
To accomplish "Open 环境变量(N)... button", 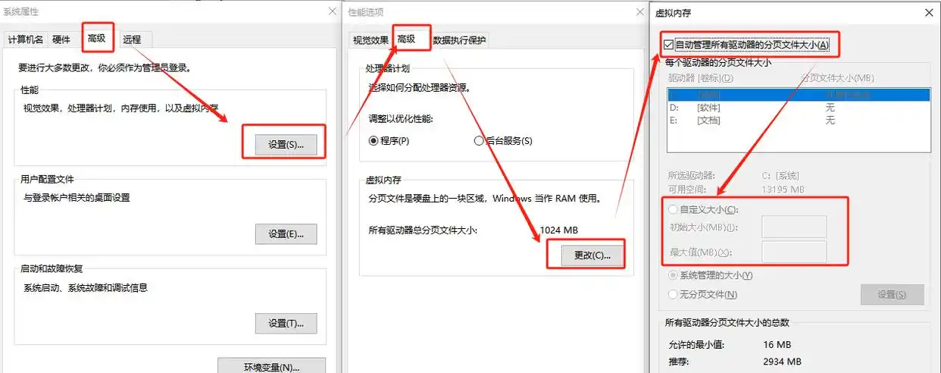I will (271, 366).
